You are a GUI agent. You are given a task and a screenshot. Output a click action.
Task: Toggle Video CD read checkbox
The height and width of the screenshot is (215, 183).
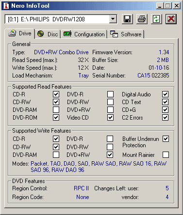pos(110,118)
